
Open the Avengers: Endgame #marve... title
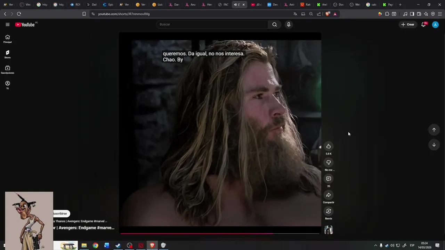[84, 228]
